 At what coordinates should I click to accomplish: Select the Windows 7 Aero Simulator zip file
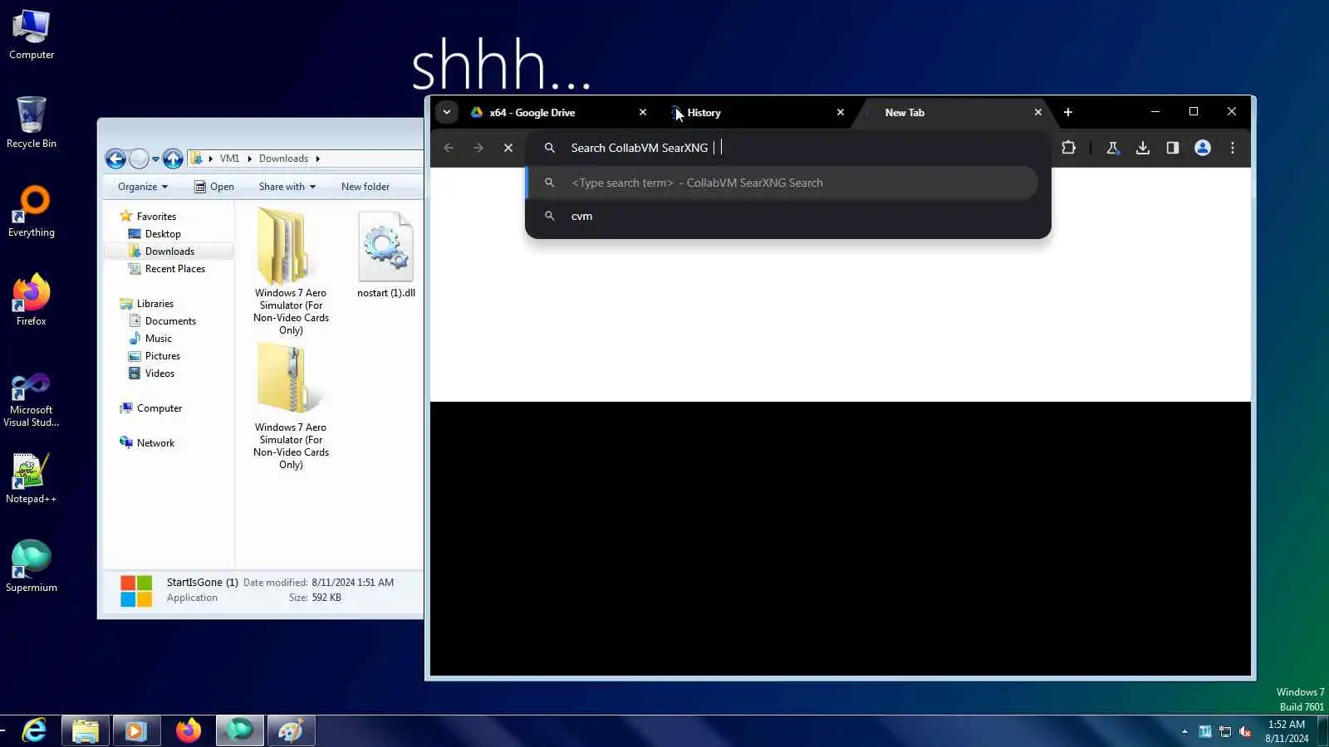point(291,407)
